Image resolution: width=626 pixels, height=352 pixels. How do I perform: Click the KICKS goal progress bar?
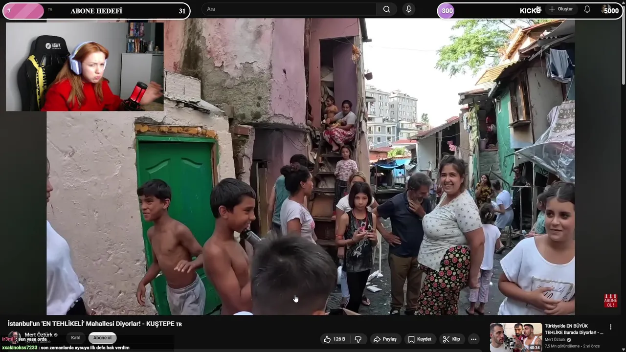(530, 11)
